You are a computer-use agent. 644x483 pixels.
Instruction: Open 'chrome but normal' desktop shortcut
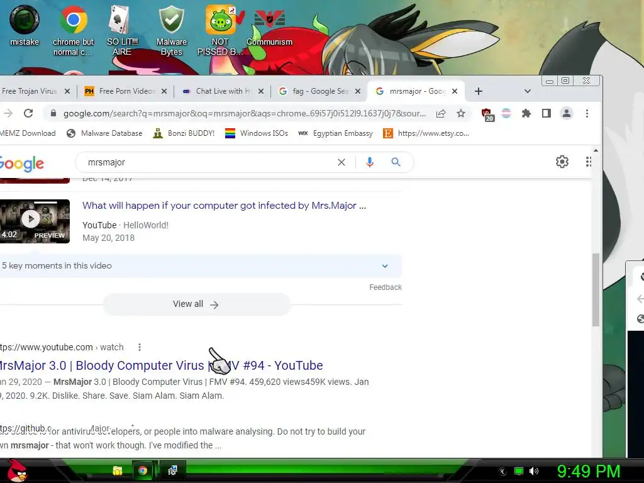click(x=73, y=30)
